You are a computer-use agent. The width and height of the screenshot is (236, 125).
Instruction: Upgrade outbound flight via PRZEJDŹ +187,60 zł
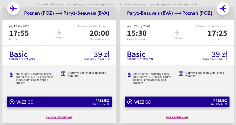tap(102, 102)
